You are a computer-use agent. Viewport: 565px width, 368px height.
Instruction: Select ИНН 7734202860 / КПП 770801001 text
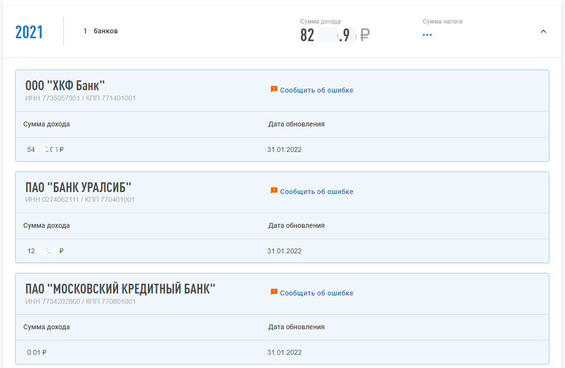pyautogui.click(x=80, y=301)
